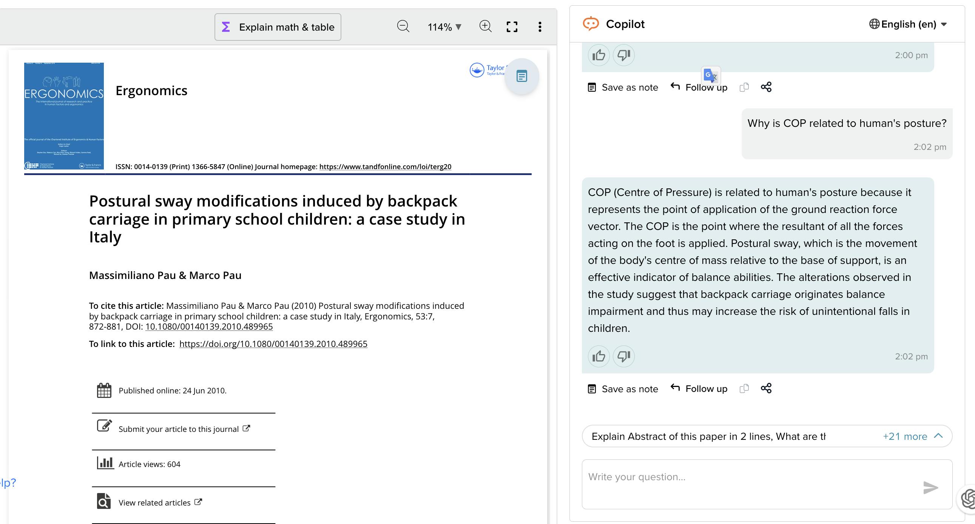Click the Ergonomics journal cover thumbnail

coord(64,116)
